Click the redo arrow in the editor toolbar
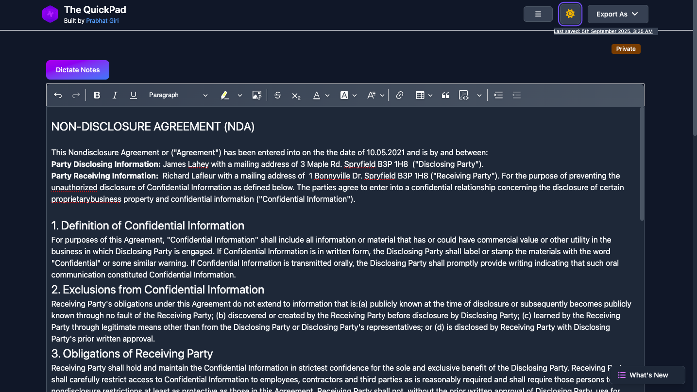Screen dimensions: 697x392 76,95
